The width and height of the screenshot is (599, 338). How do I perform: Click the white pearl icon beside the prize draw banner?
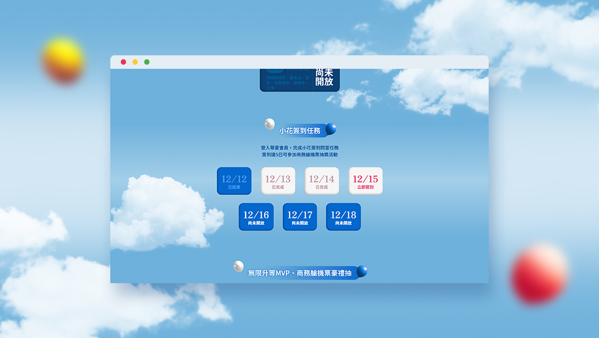pyautogui.click(x=238, y=266)
